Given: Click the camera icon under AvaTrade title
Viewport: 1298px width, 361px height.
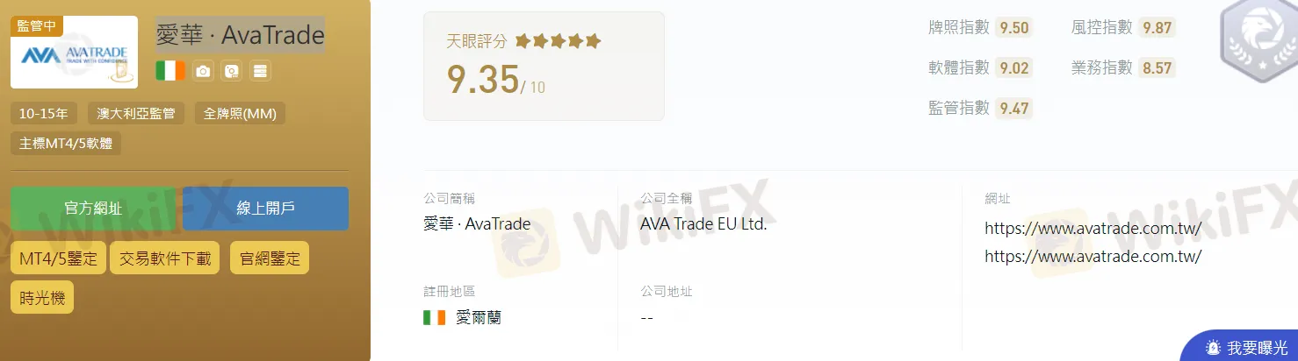Looking at the screenshot, I should point(203,71).
